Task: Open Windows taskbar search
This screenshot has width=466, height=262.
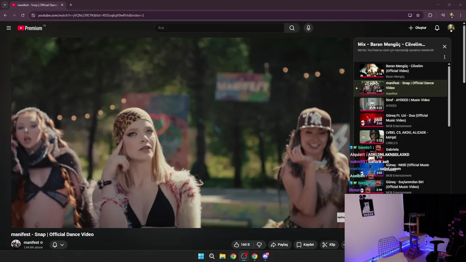Action: tap(212, 256)
